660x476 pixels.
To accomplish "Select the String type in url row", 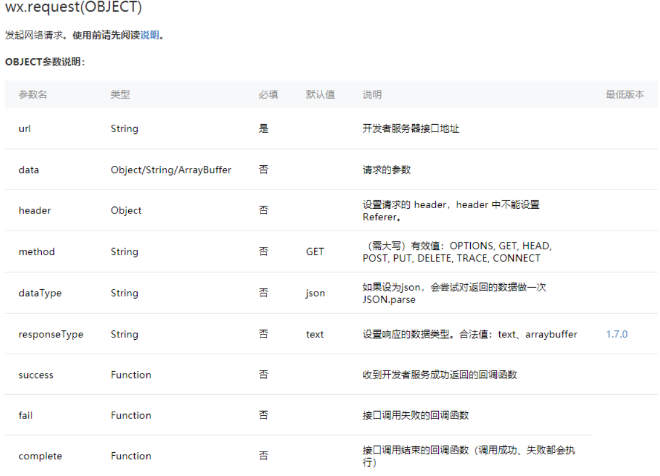I will 125,129.
